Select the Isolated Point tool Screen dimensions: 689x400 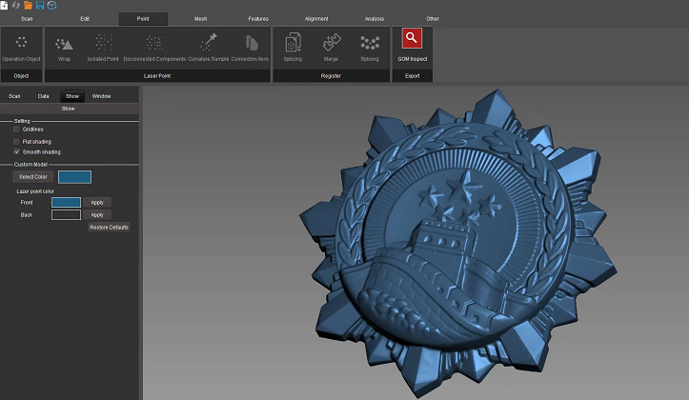pos(103,49)
